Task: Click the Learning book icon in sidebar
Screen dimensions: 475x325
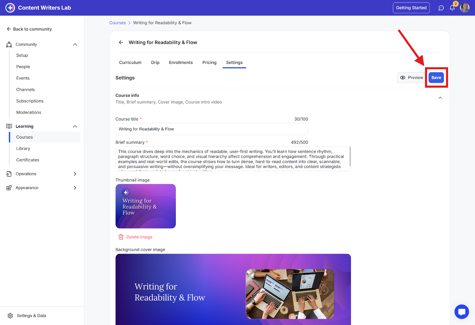Action: (x=9, y=126)
